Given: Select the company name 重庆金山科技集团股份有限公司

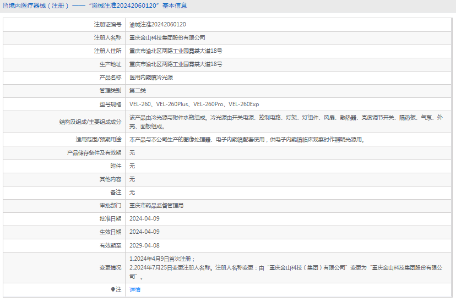Looking at the screenshot, I should click(x=167, y=38).
